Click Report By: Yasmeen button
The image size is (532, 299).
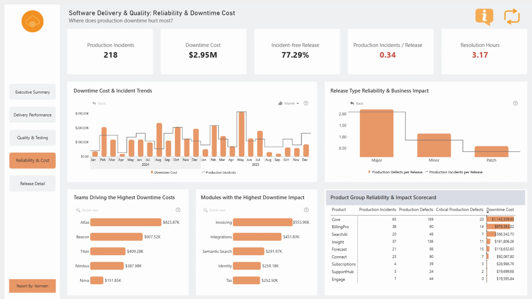pyautogui.click(x=32, y=286)
